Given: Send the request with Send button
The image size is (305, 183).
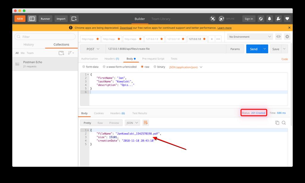Looking at the screenshot, I should 254,49.
